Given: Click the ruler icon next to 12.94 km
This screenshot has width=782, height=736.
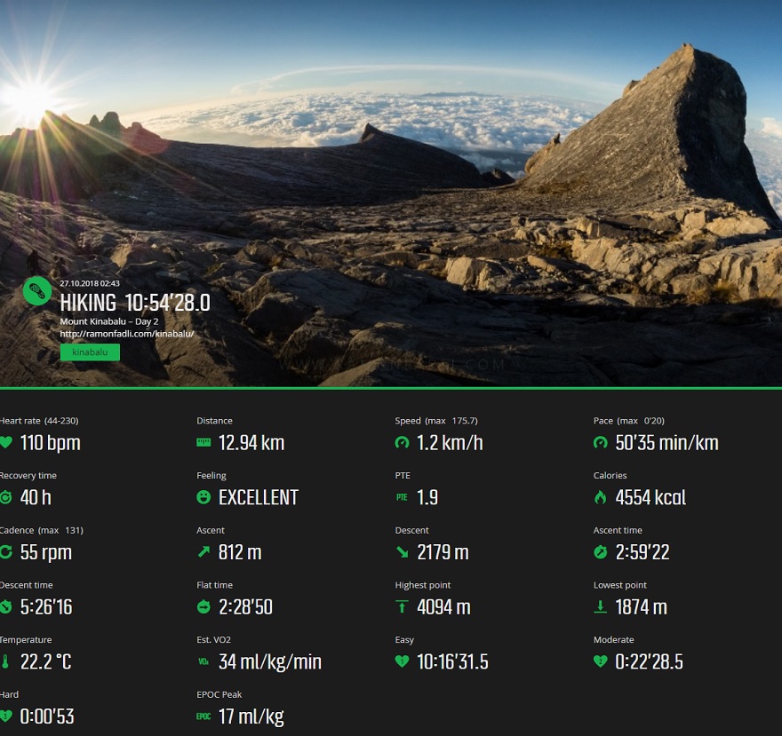Looking at the screenshot, I should click(203, 442).
